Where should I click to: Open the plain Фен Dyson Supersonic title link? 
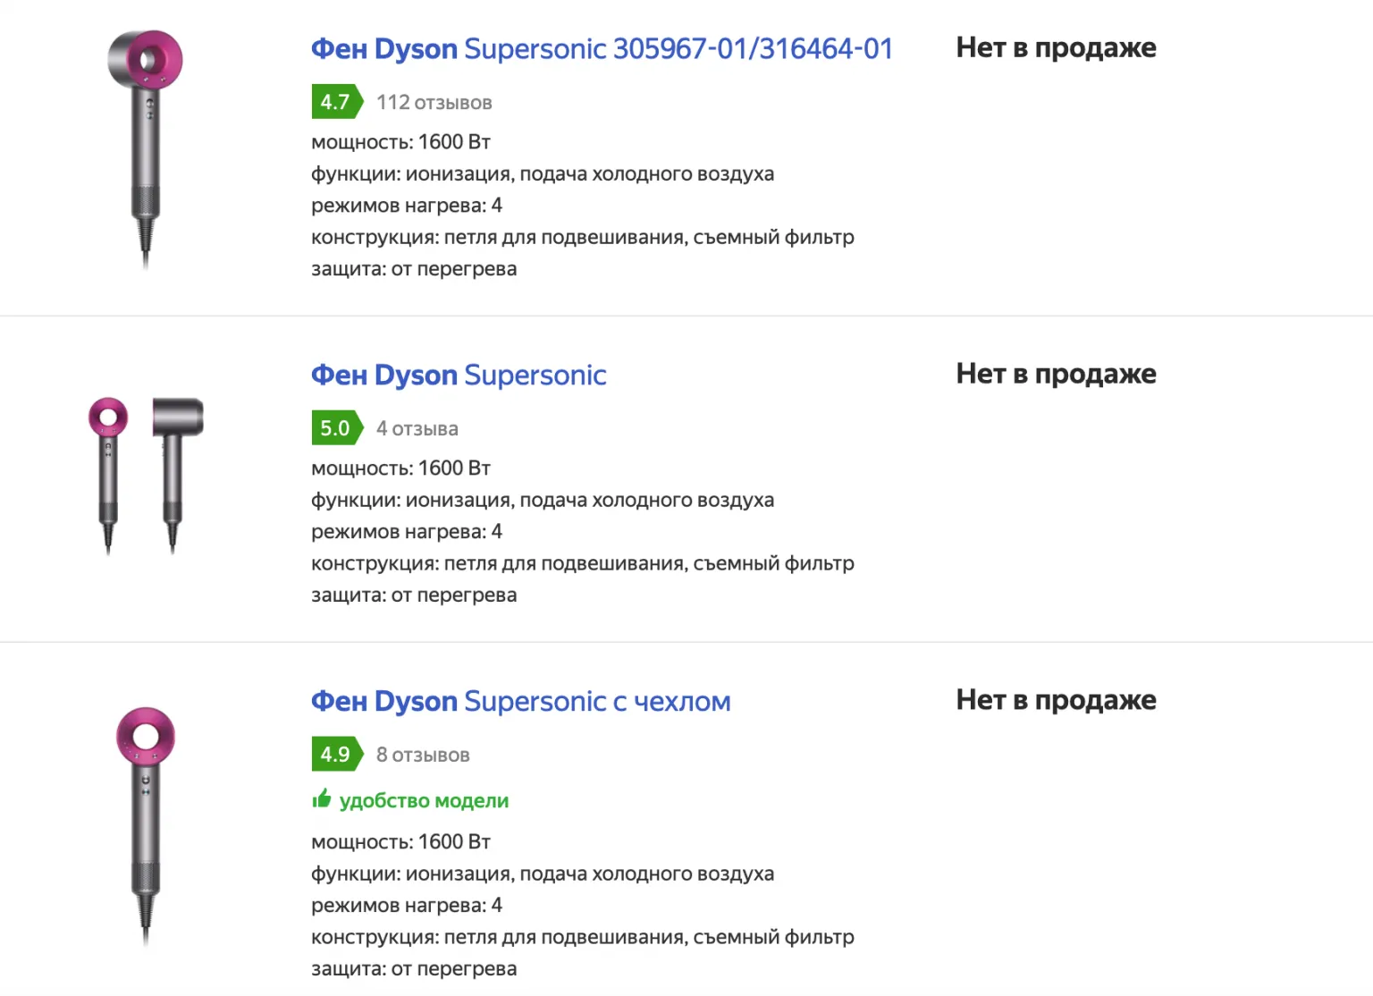pos(459,375)
